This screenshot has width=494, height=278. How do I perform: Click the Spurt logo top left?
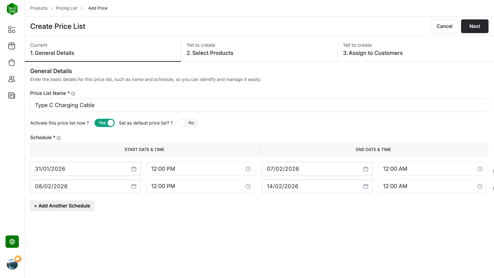(x=12, y=9)
